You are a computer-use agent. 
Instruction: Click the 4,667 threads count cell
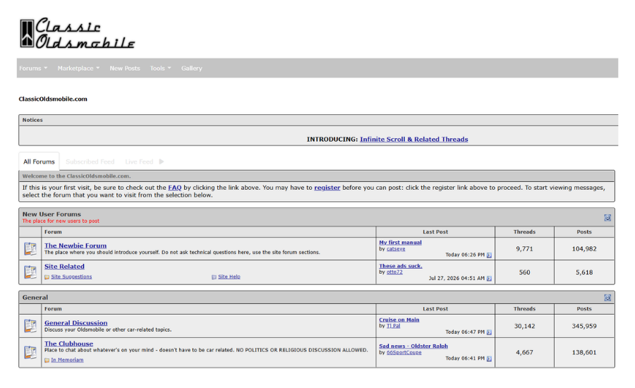tap(524, 352)
